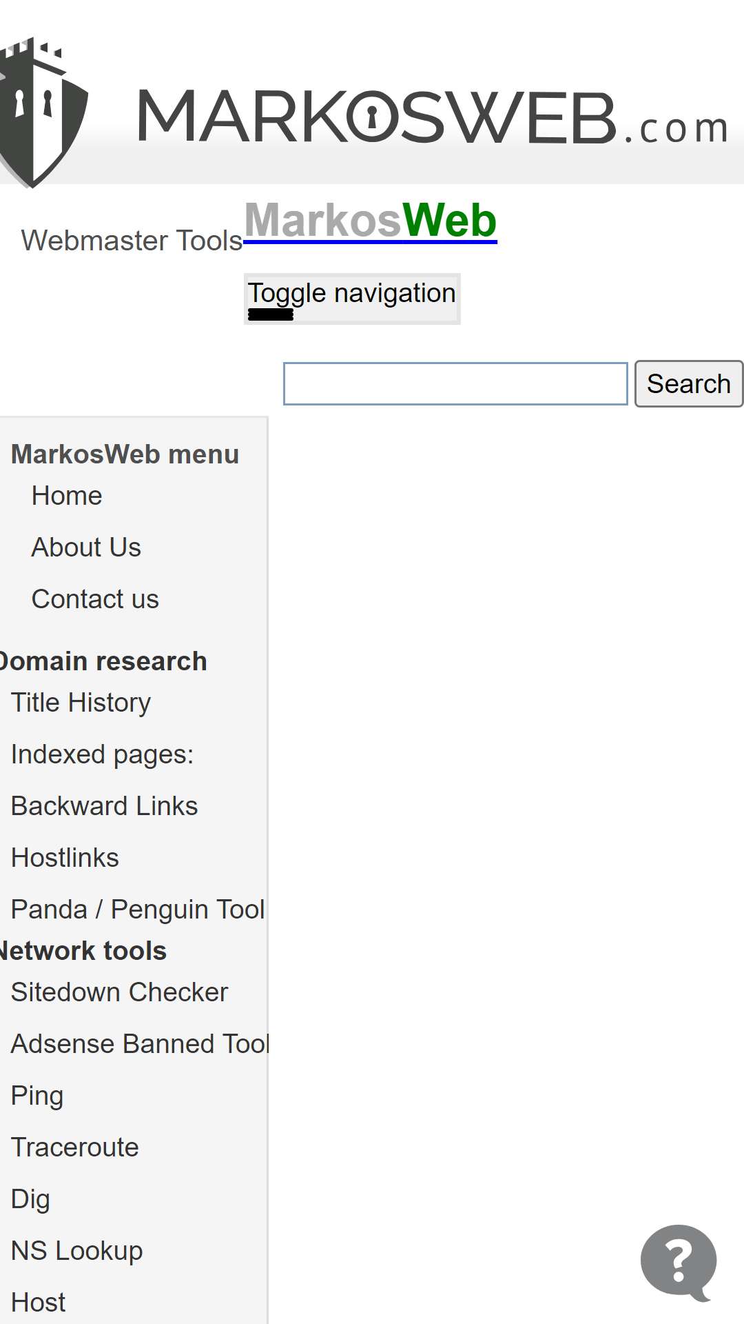This screenshot has height=1324, width=744.
Task: Go to About Us page
Action: [x=86, y=548]
